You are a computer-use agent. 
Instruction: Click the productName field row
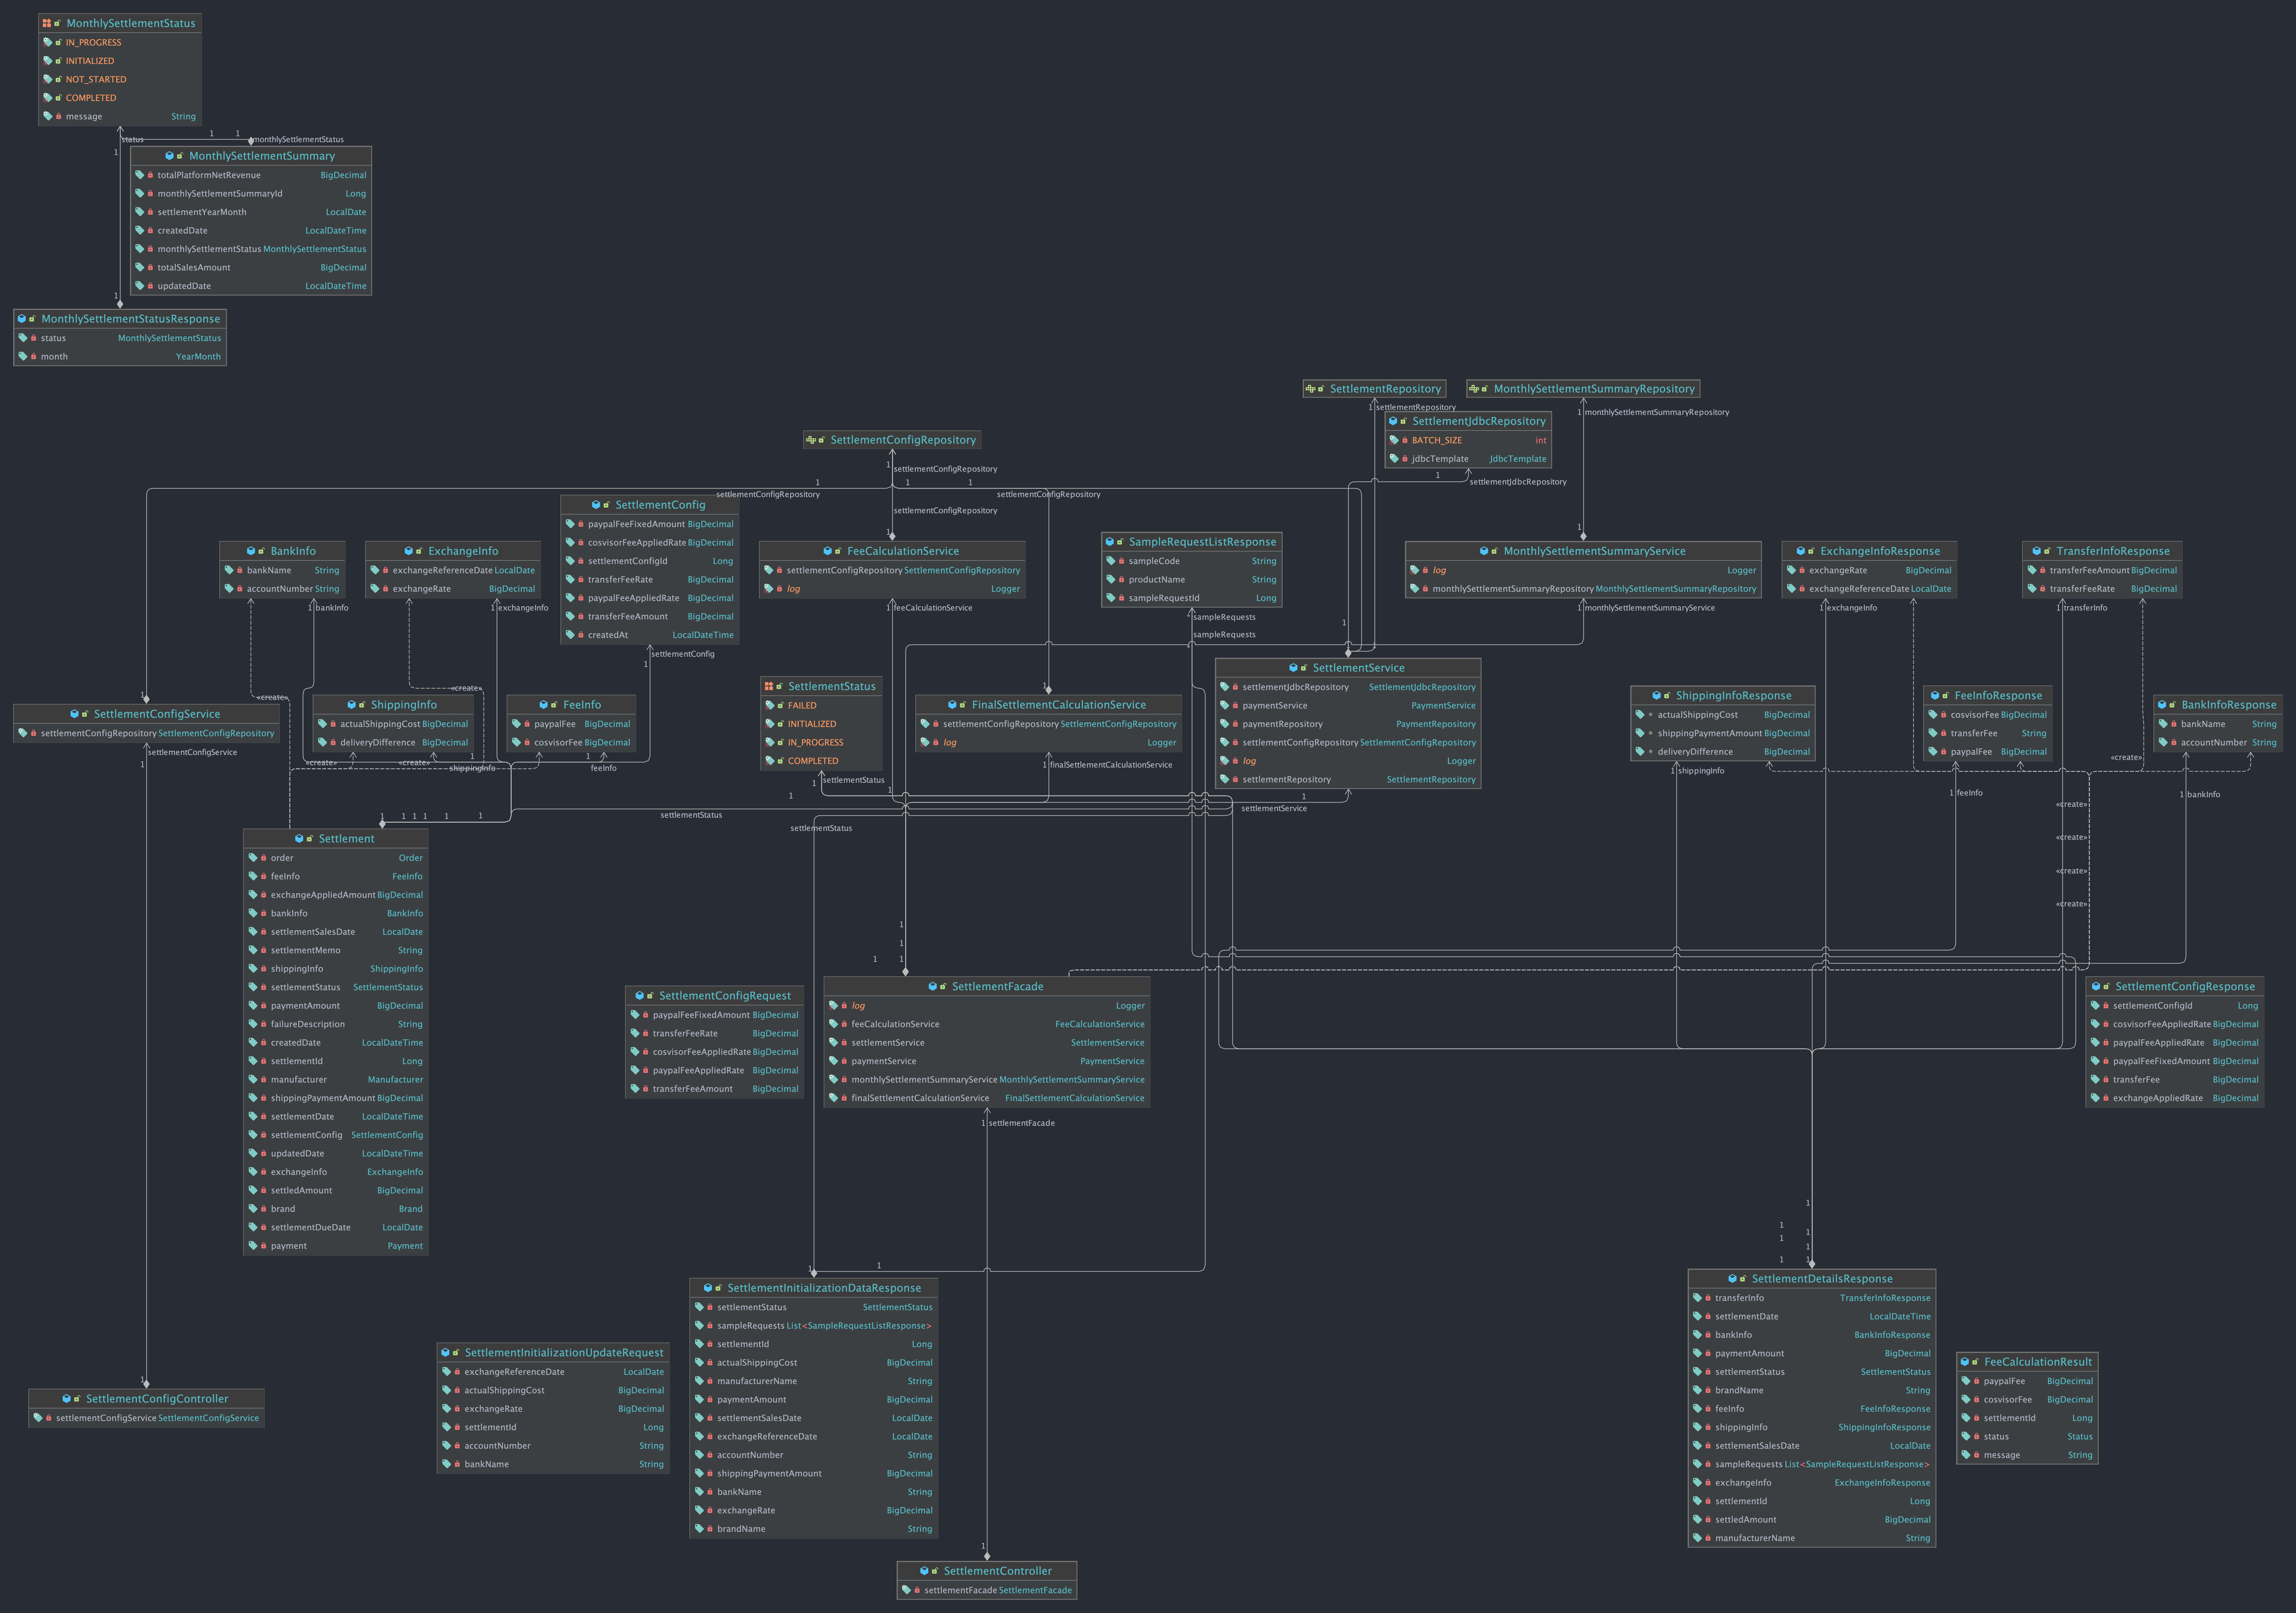(x=1192, y=580)
